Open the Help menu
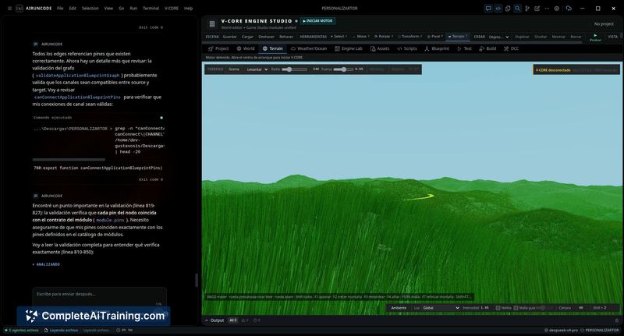This screenshot has width=624, height=336. (188, 9)
